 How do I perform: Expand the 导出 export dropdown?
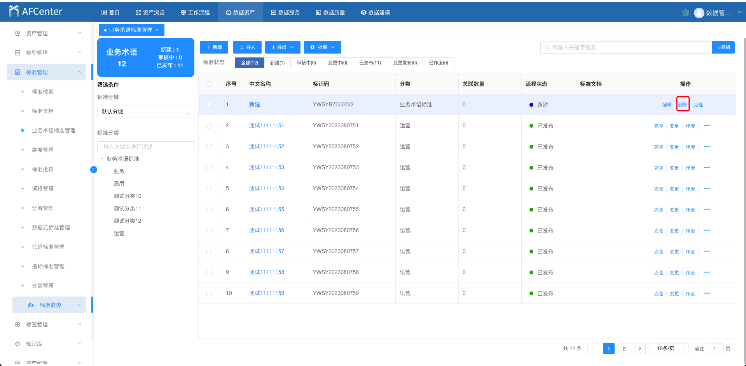[x=283, y=47]
